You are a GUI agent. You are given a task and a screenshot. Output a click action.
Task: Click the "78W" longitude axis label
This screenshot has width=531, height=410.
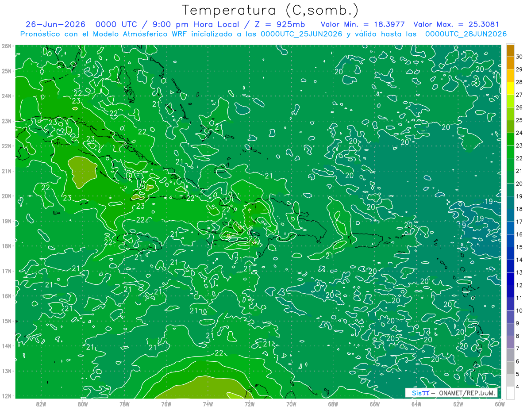[x=124, y=404]
